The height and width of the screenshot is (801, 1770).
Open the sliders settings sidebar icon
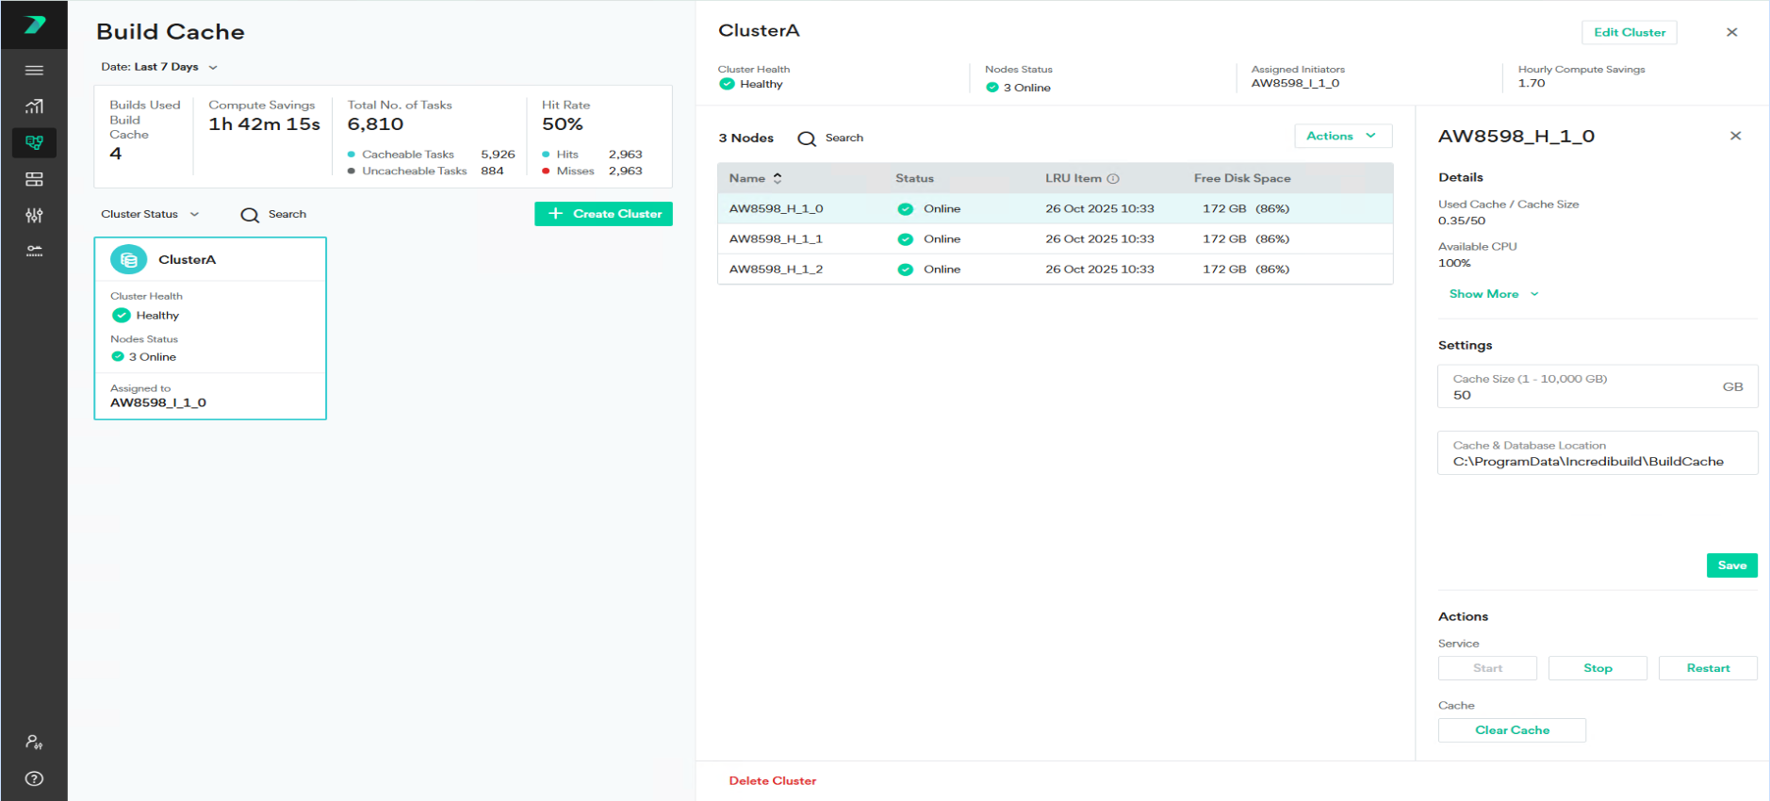click(34, 215)
